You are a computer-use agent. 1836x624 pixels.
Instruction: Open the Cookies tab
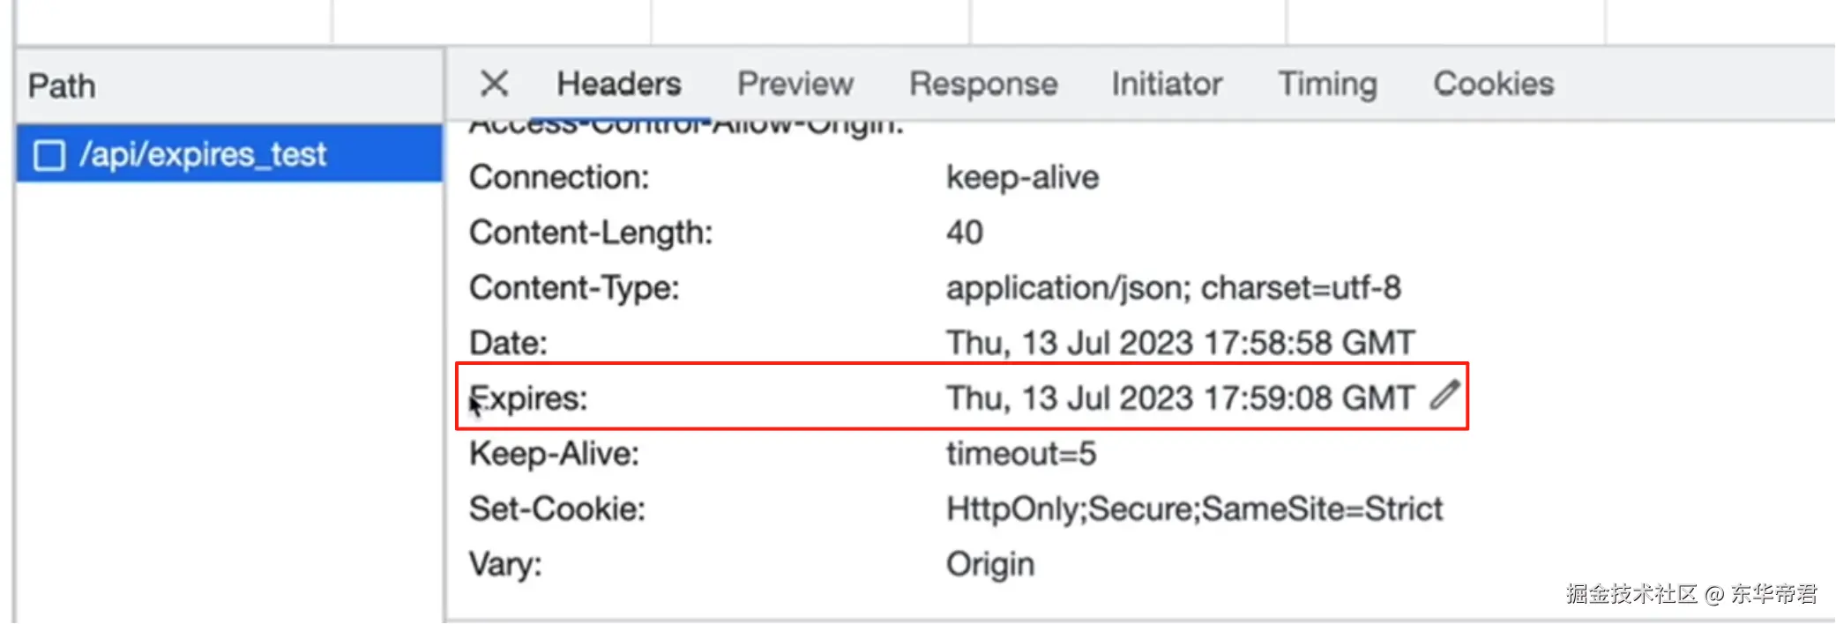1493,84
